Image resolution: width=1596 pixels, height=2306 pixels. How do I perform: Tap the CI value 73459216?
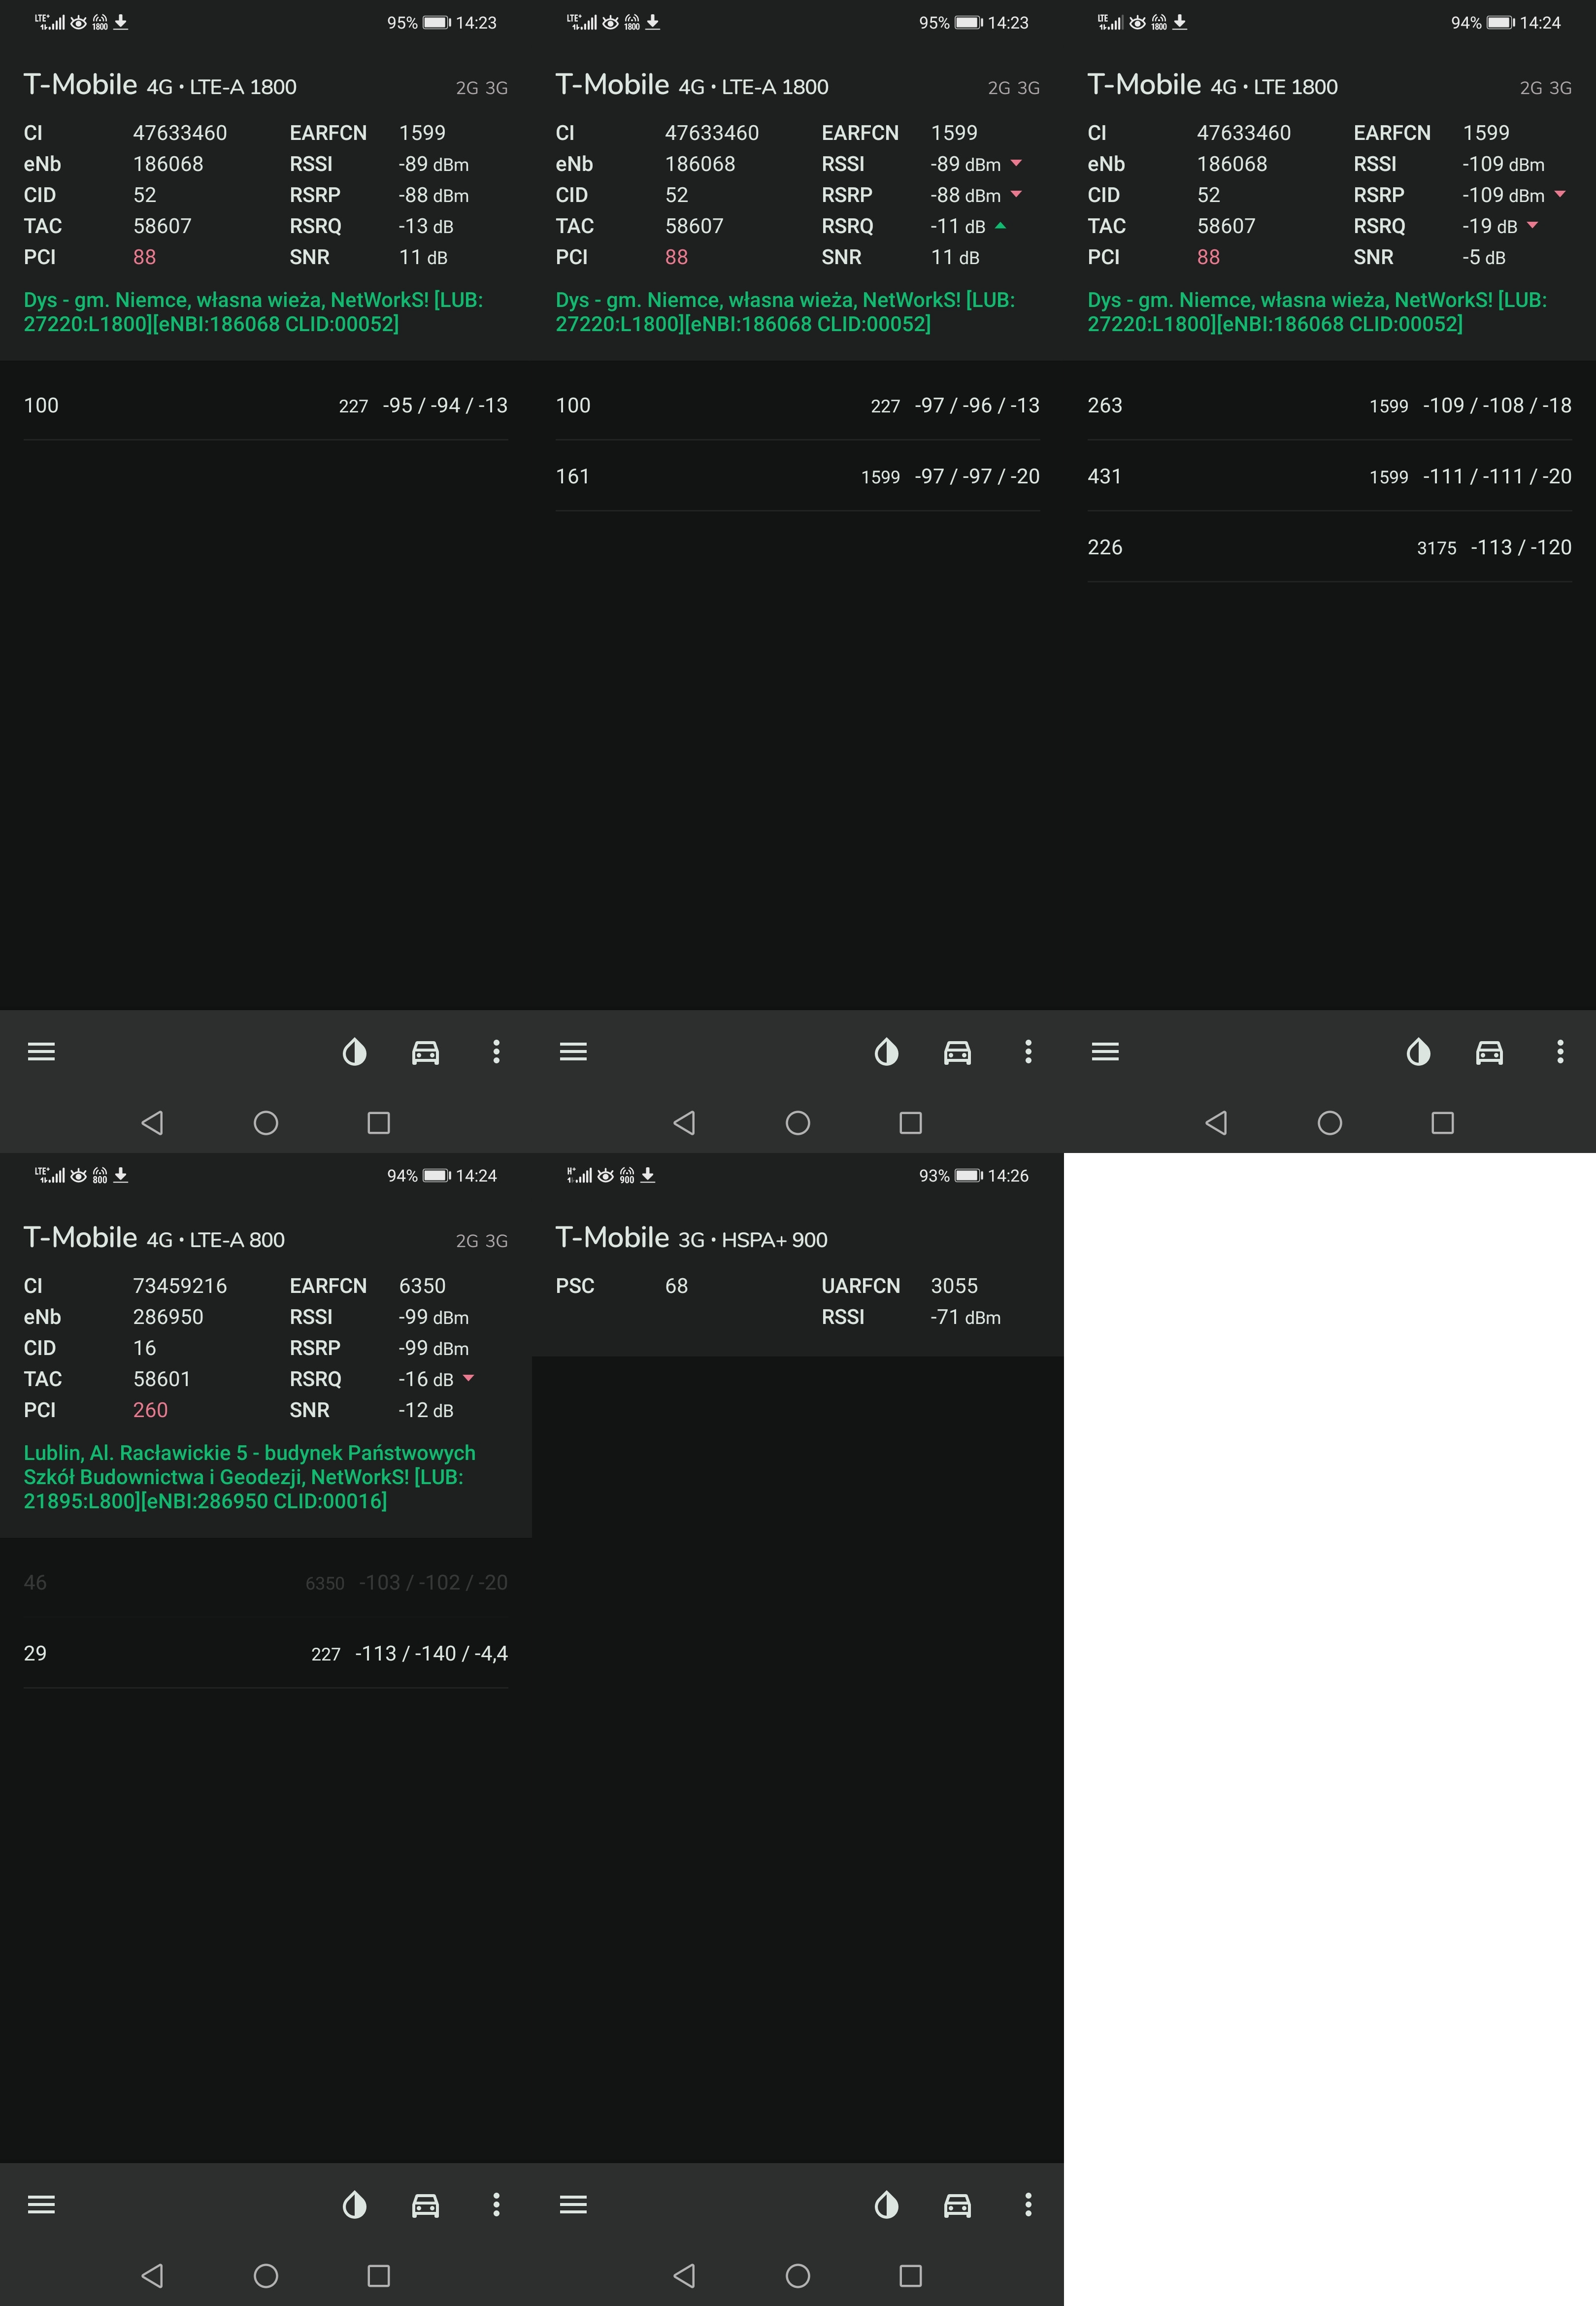pyautogui.click(x=180, y=1286)
